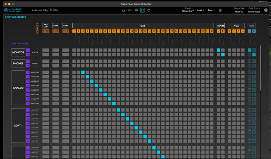Click the DESTINATIONS heading label

point(20,44)
